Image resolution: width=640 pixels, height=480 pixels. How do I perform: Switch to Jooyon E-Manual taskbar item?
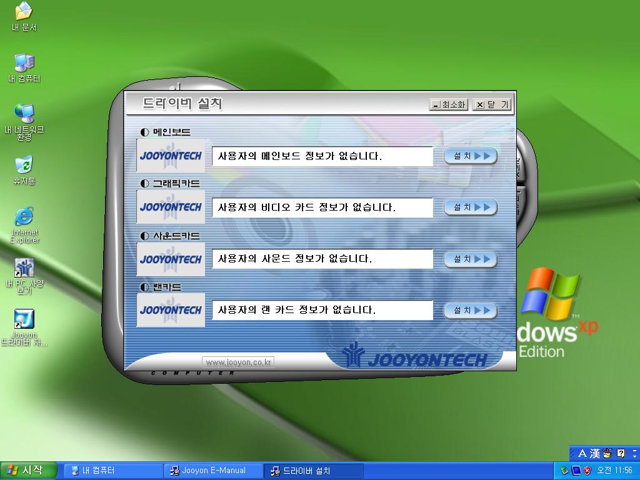tap(212, 471)
